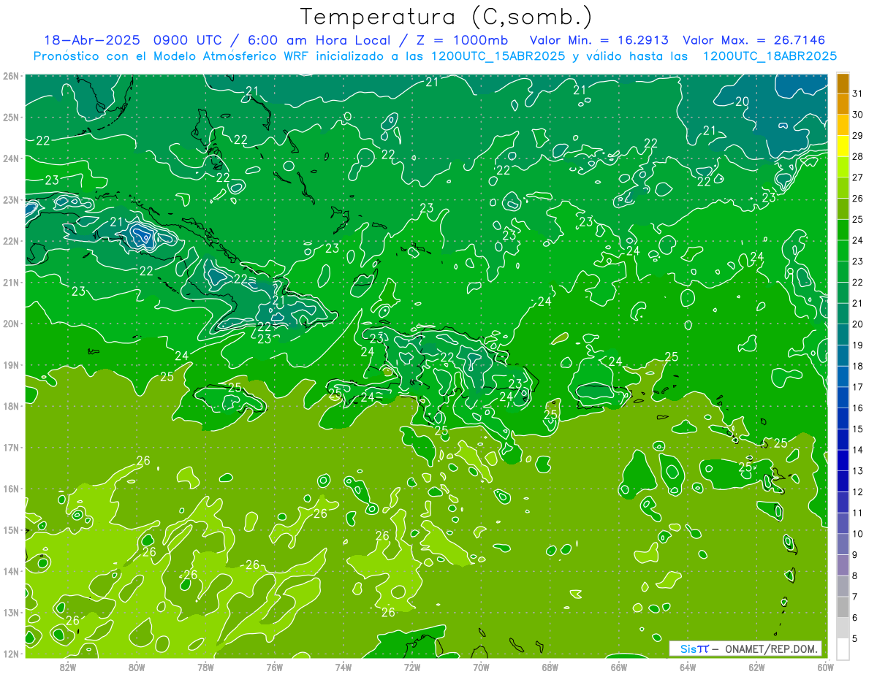Click the '17N' latitude axis label
This screenshot has height=677, width=877.
11,447
